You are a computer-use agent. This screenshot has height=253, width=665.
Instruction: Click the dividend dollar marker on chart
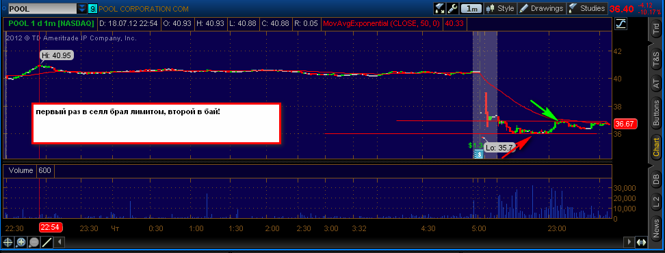coord(479,155)
